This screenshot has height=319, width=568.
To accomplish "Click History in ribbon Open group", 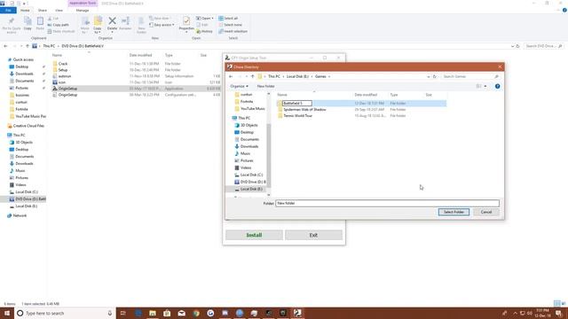I will coord(205,32).
